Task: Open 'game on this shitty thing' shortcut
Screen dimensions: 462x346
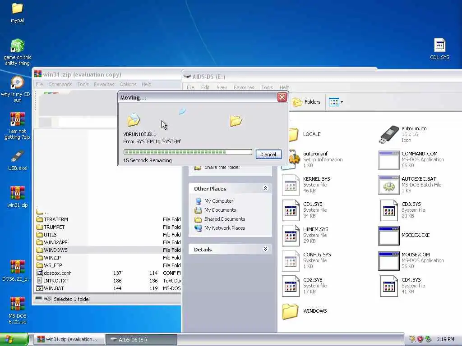Action: (x=18, y=52)
